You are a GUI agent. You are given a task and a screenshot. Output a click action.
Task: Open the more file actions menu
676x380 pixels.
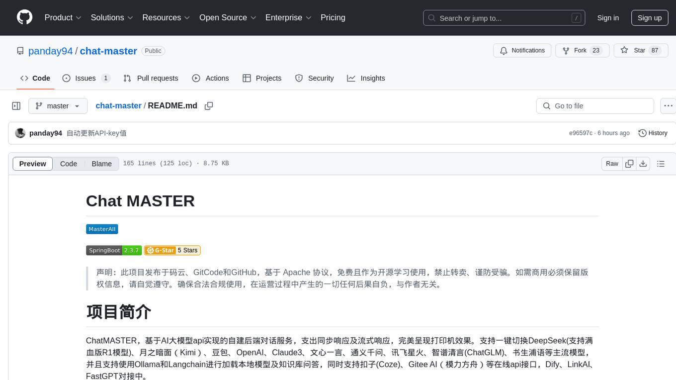(x=668, y=106)
